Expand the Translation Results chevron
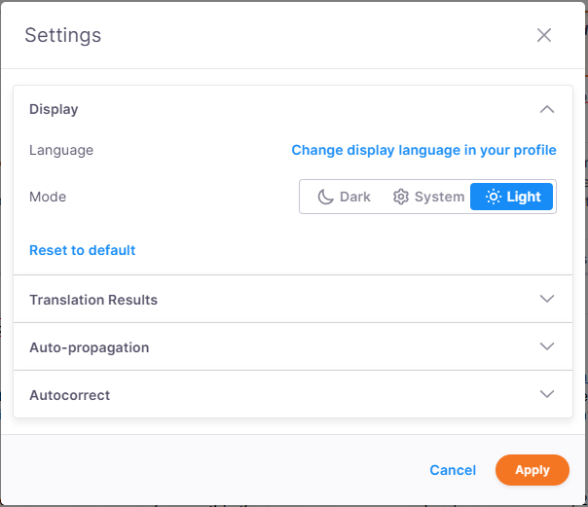Viewport: 588px width, 507px height. click(547, 299)
